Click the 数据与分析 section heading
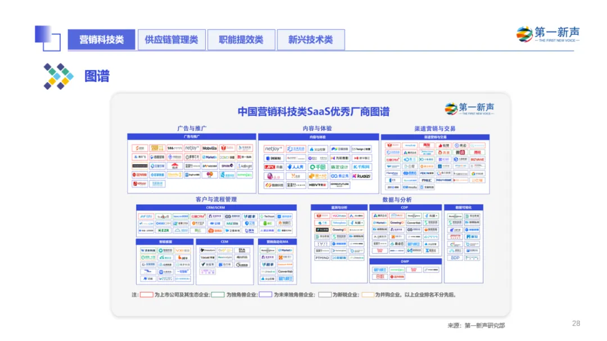 [x=397, y=200]
